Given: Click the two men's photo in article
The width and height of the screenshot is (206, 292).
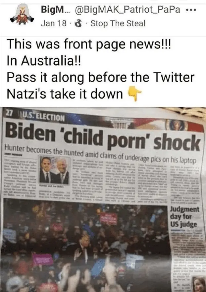Looking at the screenshot, I should click(54, 170).
